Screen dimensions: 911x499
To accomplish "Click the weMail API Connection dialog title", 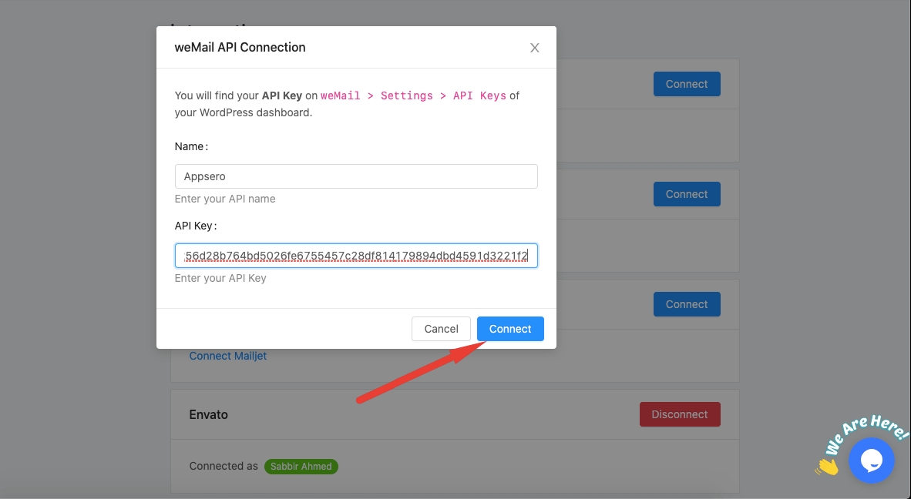I will 239,47.
